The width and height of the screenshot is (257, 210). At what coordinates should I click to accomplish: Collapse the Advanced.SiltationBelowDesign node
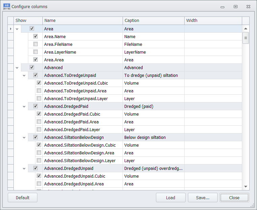tap(24, 137)
